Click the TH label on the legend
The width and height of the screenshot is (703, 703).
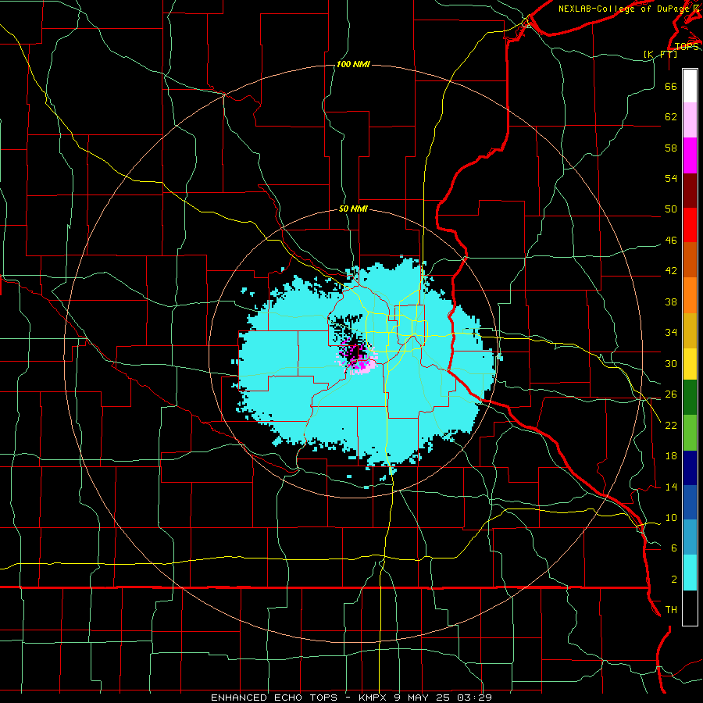pyautogui.click(x=671, y=609)
